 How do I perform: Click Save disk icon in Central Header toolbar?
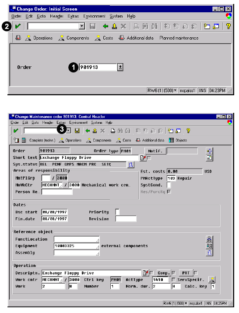coord(77,131)
